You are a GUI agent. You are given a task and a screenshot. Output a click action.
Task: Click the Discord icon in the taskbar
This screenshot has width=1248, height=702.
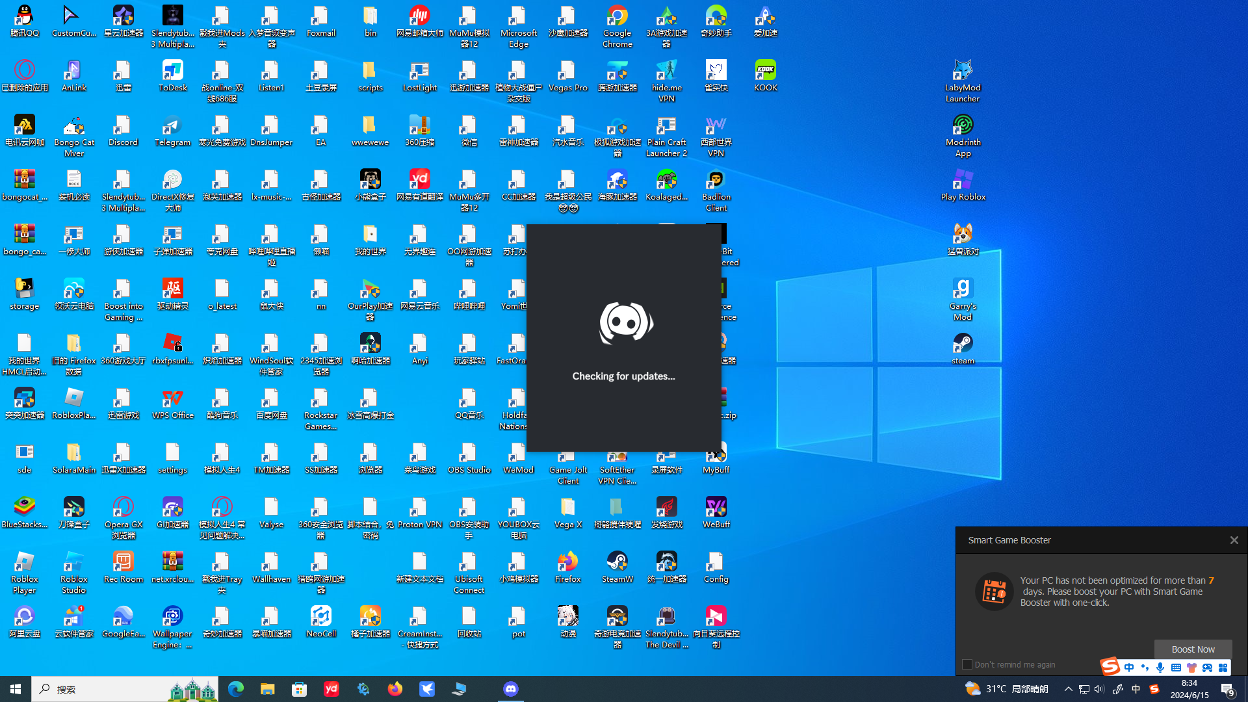click(x=511, y=689)
